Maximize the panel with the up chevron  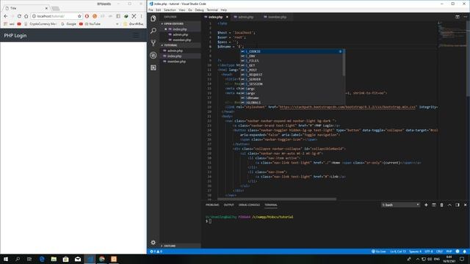[449, 205]
